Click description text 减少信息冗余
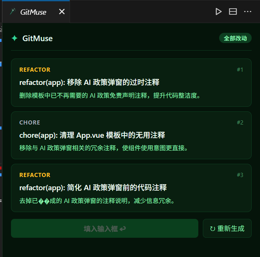The height and width of the screenshot is (257, 260). pos(153,201)
